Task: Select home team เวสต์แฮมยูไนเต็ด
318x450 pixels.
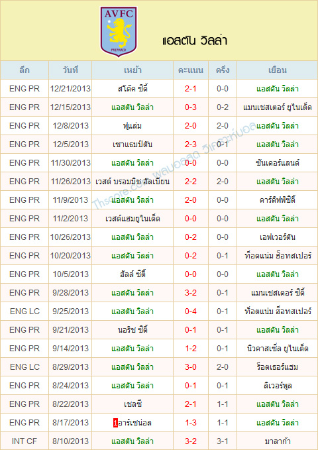Action: (132, 219)
